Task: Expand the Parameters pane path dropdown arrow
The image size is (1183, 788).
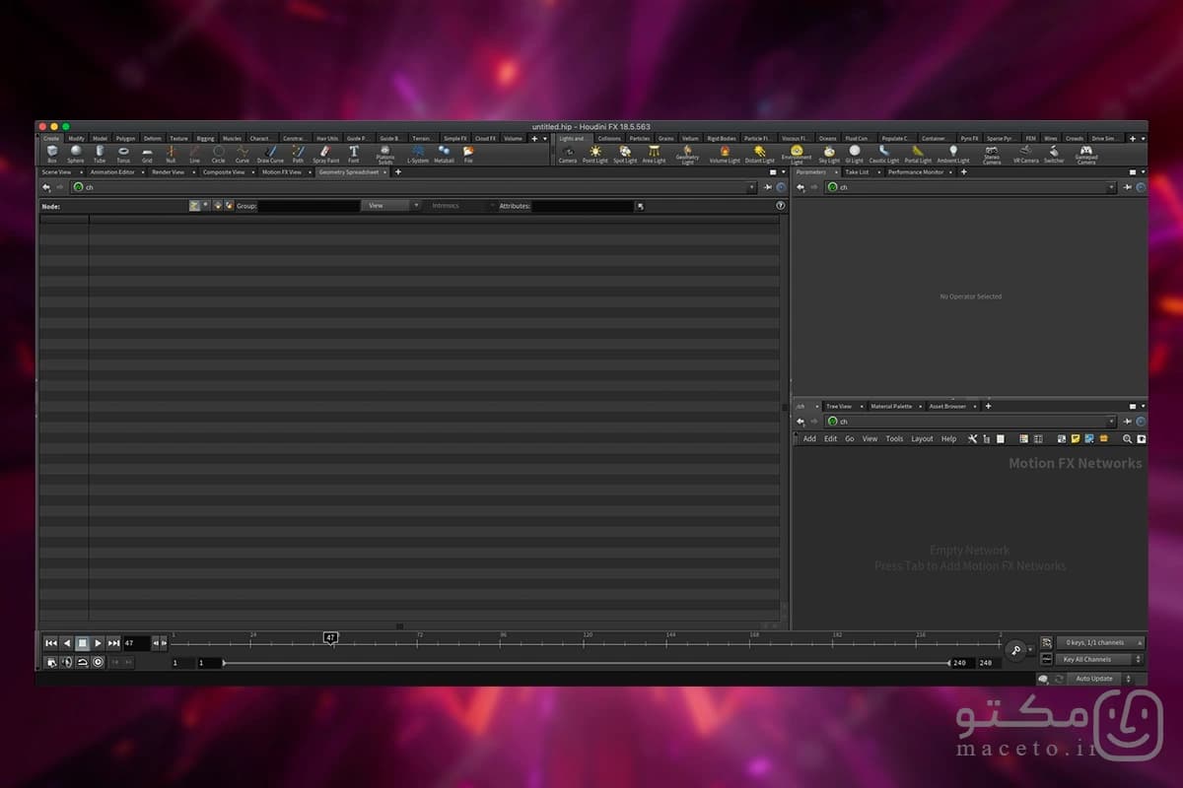Action: (1112, 187)
